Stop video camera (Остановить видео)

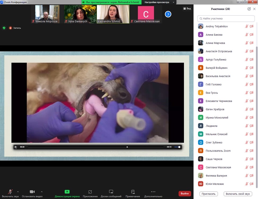32,192
